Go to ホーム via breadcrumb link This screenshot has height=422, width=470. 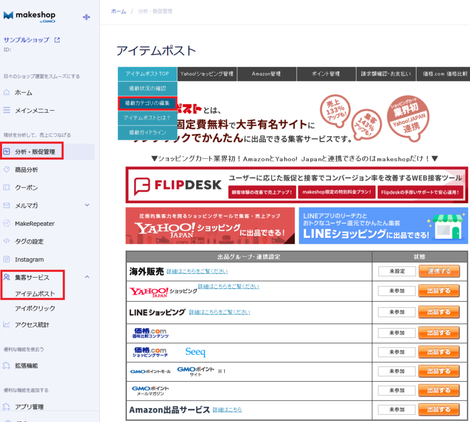[118, 11]
